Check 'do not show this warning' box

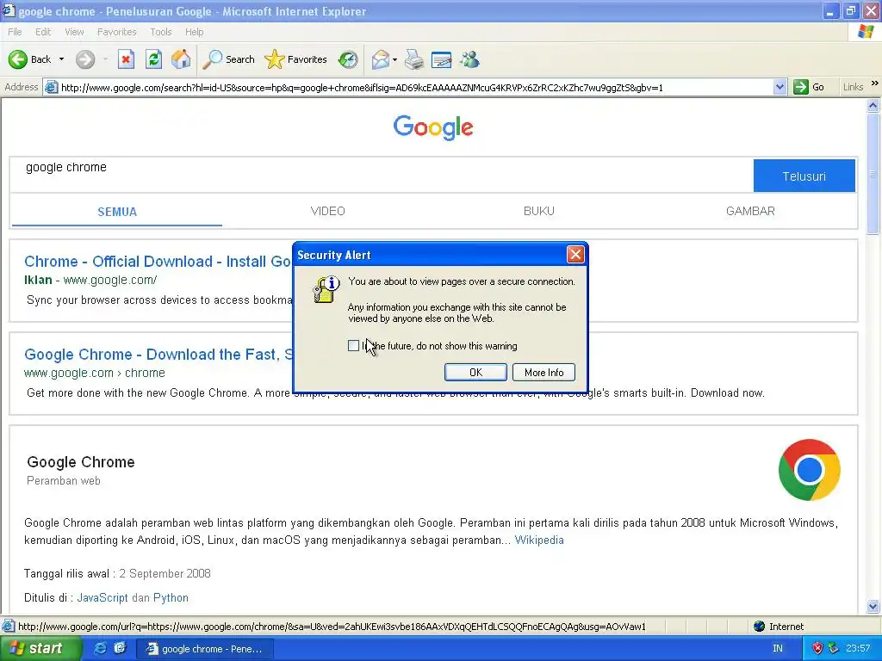click(x=353, y=346)
